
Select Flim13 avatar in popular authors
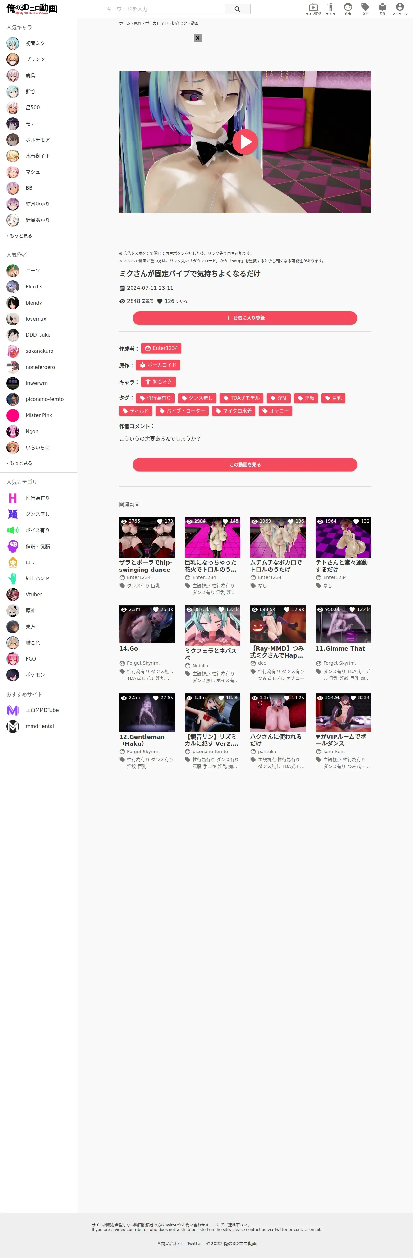tap(13, 287)
